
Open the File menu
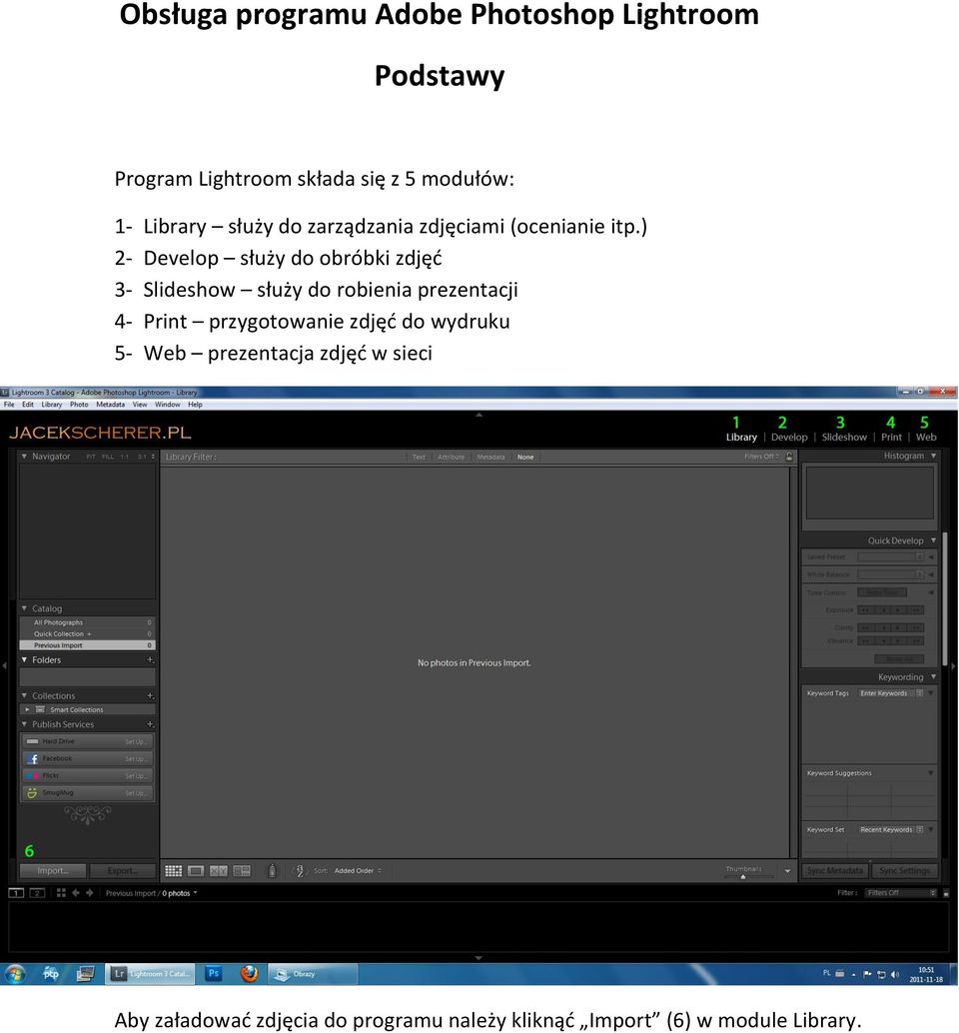(9, 405)
